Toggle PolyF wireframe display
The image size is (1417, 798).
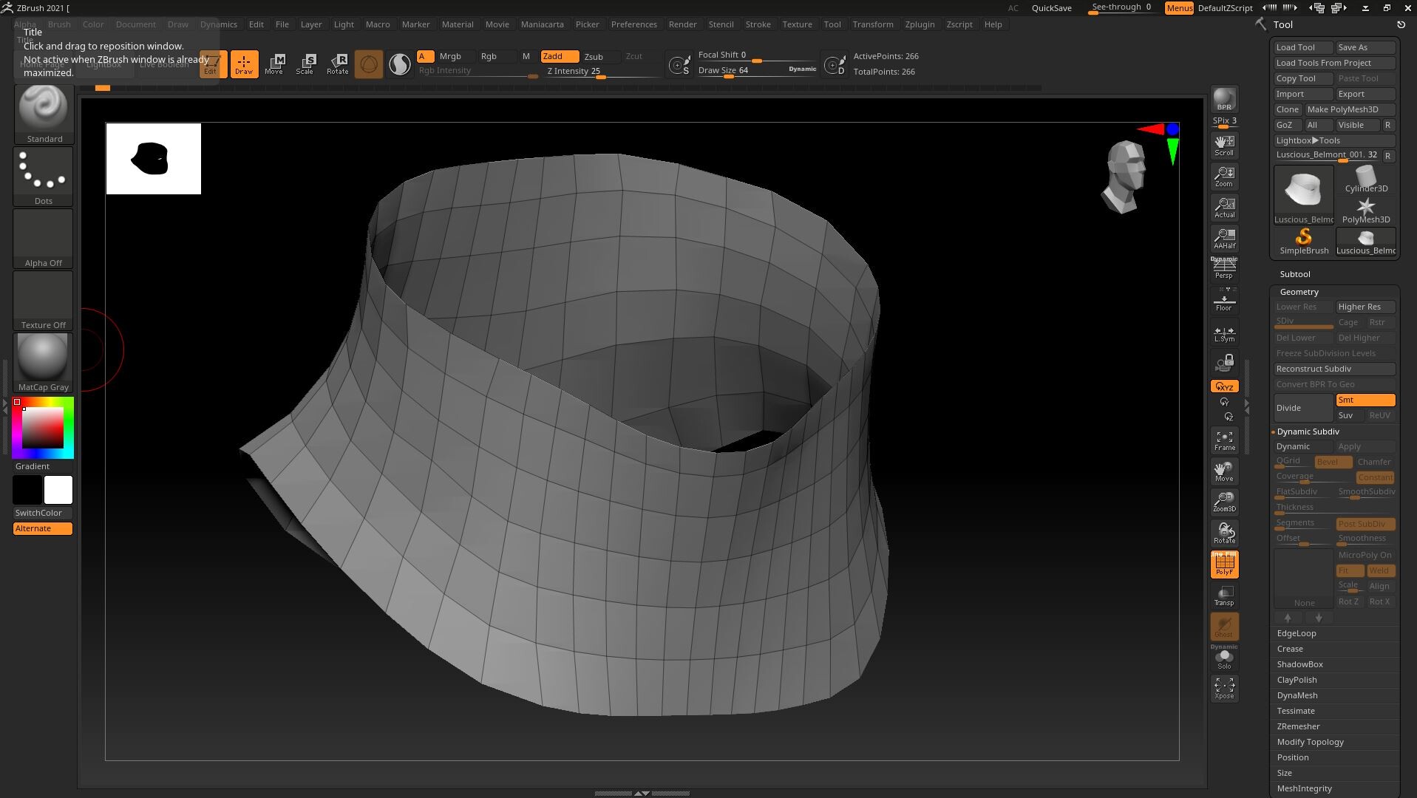coord(1224,565)
